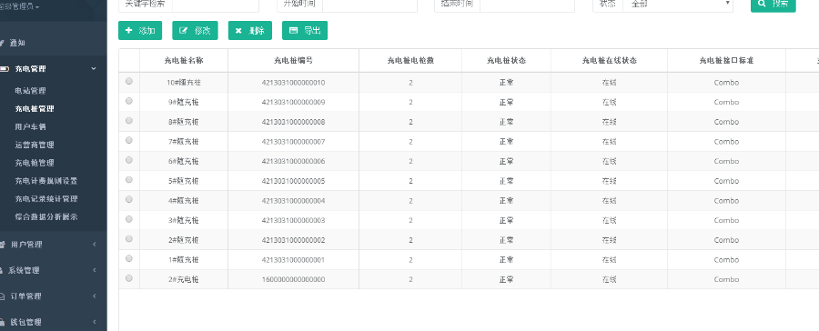The image size is (819, 331).
Task: Click the green 搜索 search button
Action: click(x=773, y=5)
